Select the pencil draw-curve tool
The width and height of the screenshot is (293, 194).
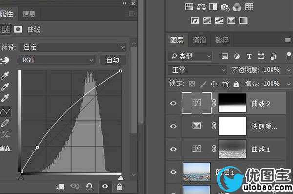(5, 123)
